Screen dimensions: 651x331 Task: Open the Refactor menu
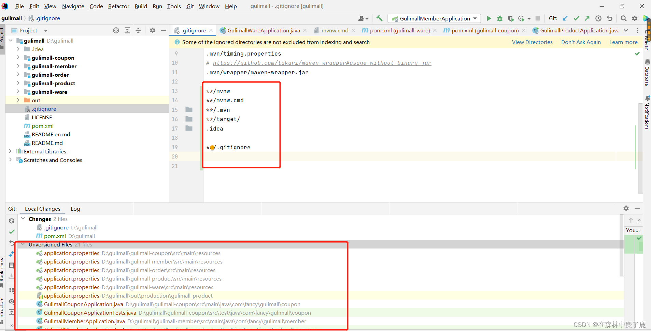(118, 6)
